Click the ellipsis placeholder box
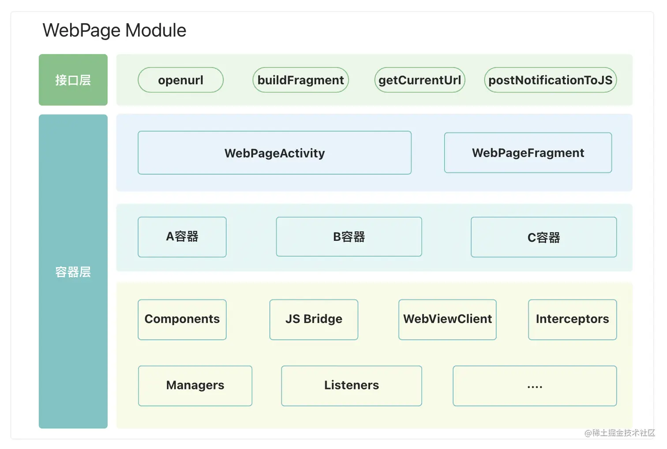The image size is (667, 449). [x=535, y=385]
